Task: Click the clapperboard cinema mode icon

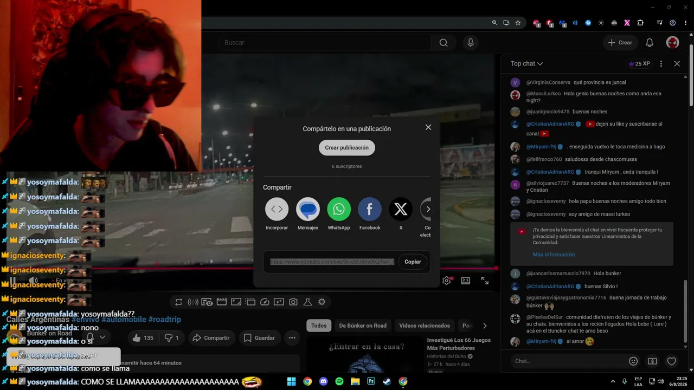Action: (221, 302)
